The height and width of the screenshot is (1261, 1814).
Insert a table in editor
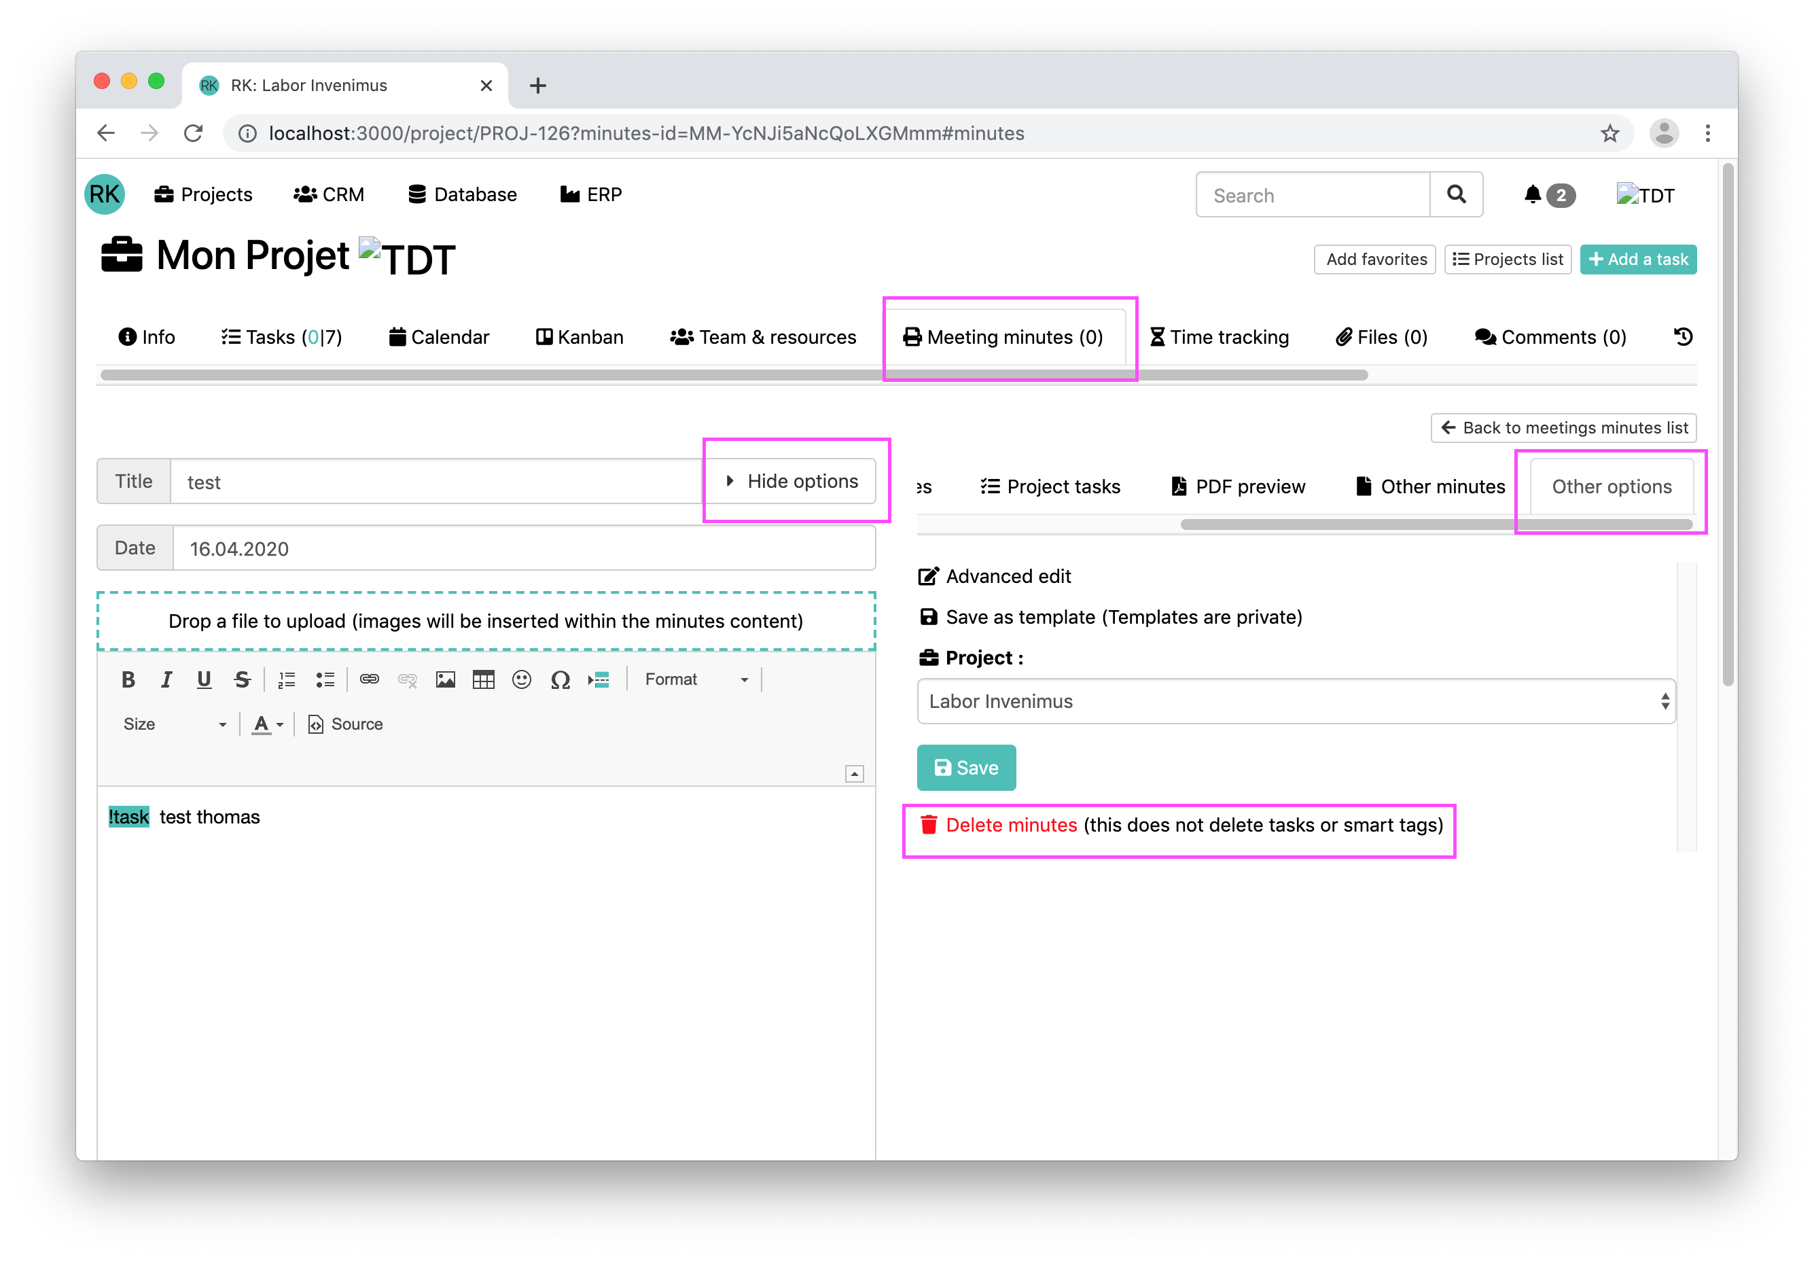pos(483,679)
